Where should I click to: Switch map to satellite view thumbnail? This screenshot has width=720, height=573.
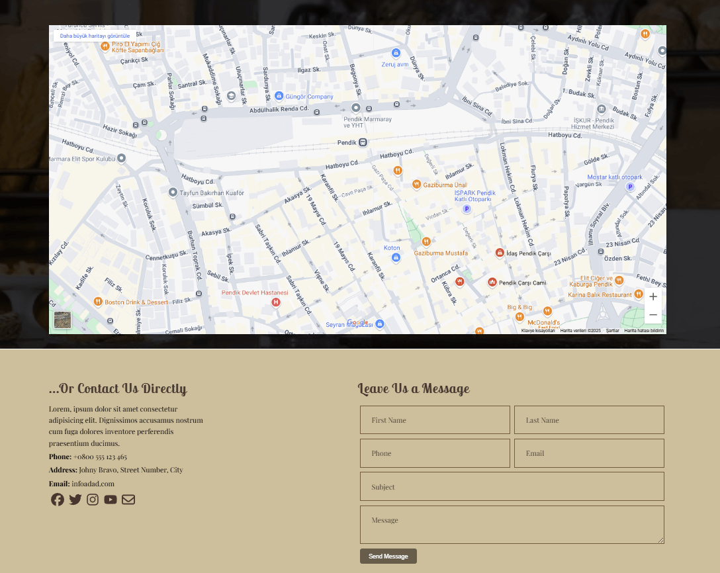coord(62,320)
